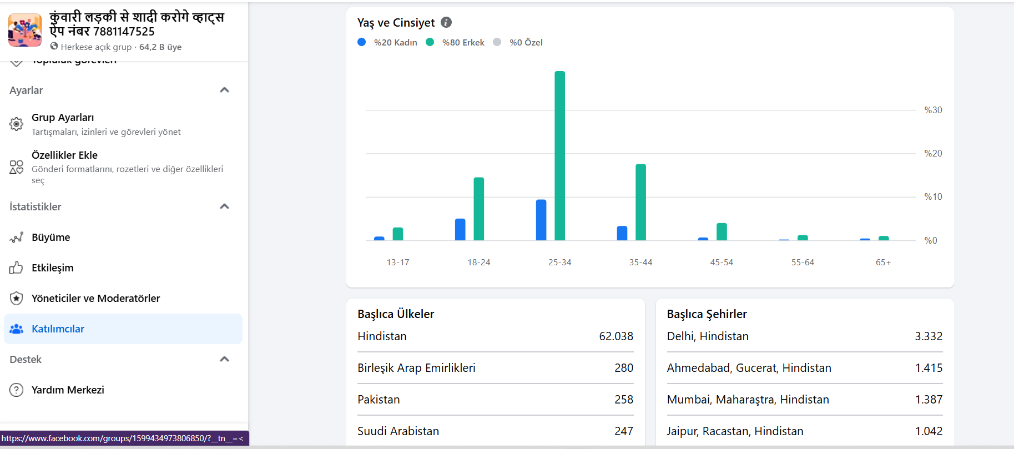Click the Katılımcılar people icon
Viewport: 1014px width, 449px height.
click(x=17, y=329)
